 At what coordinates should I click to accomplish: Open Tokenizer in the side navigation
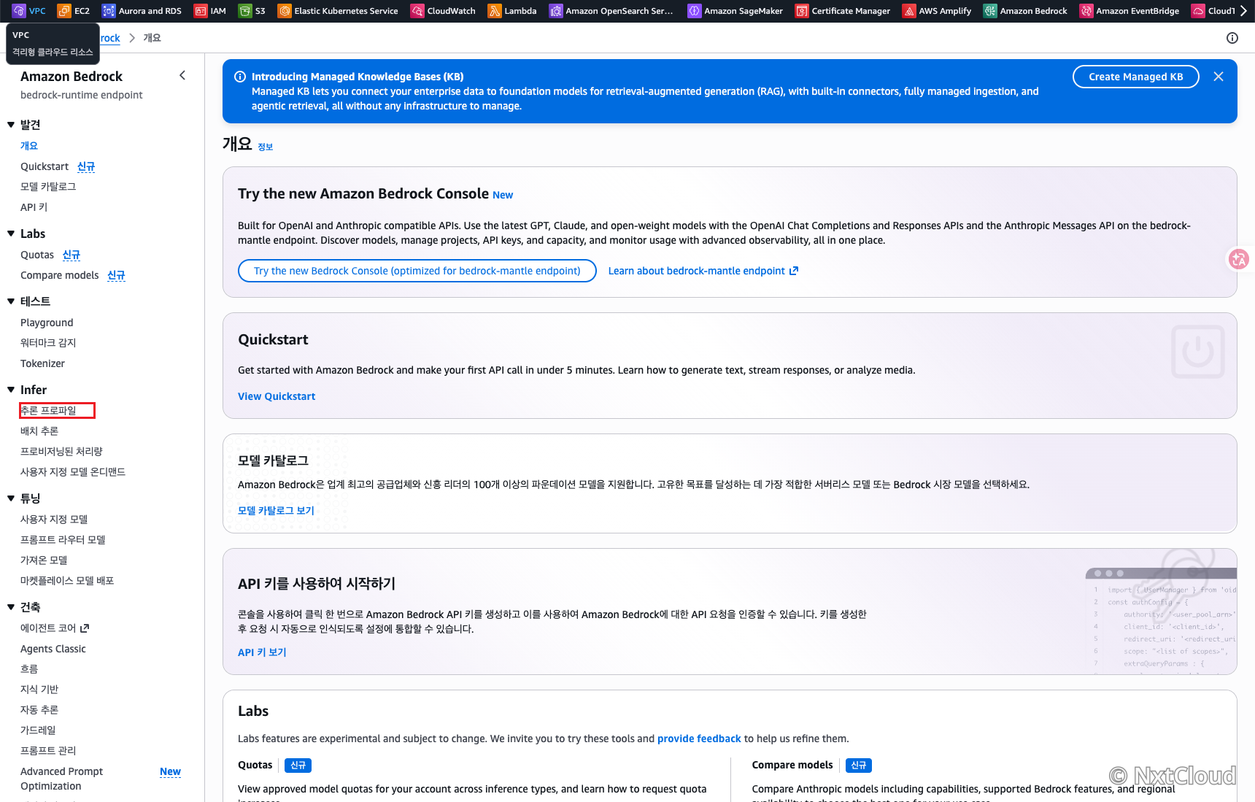(x=42, y=363)
